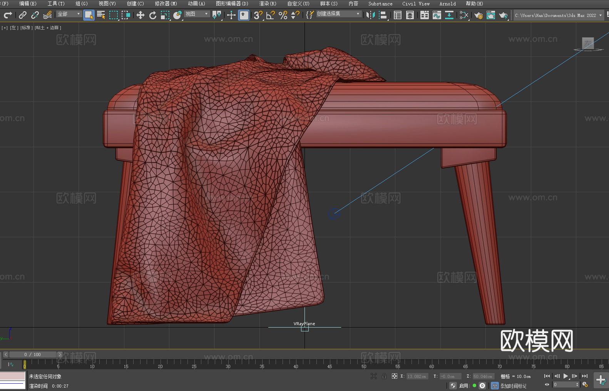Click the [+] viewport label menu
The width and height of the screenshot is (609, 391).
pyautogui.click(x=5, y=28)
